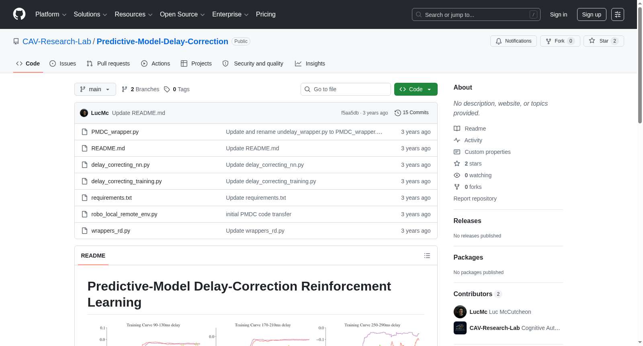Open the f5aa5db commit hash link

(350, 113)
